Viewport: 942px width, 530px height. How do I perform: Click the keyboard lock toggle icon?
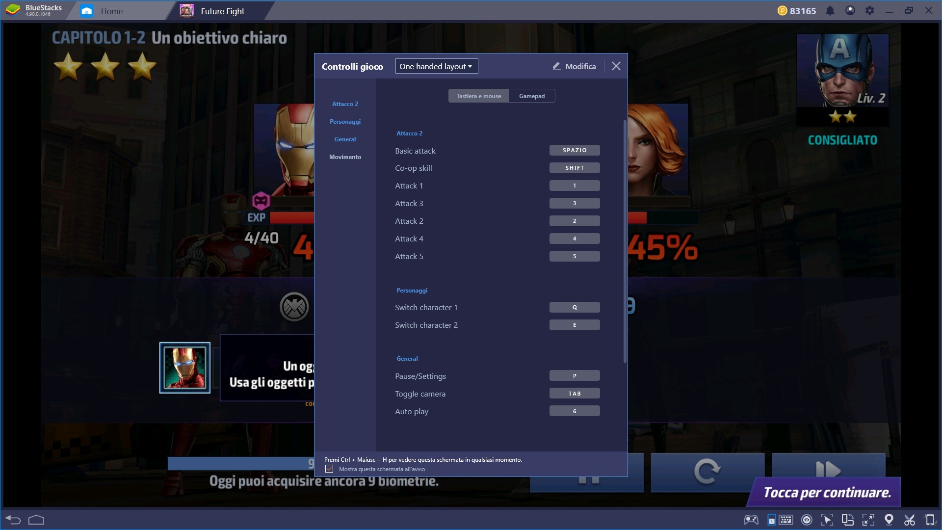tap(772, 520)
